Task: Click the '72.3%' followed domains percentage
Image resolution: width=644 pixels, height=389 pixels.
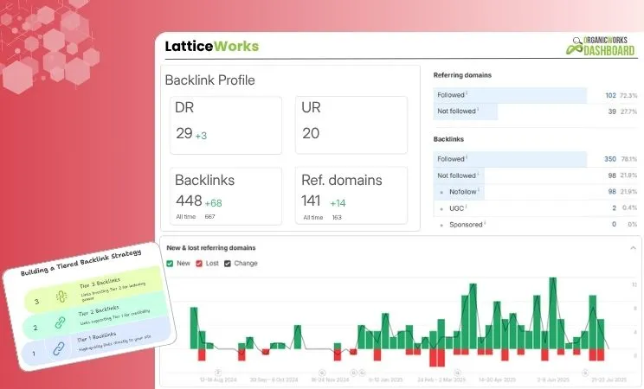Action: [628, 95]
